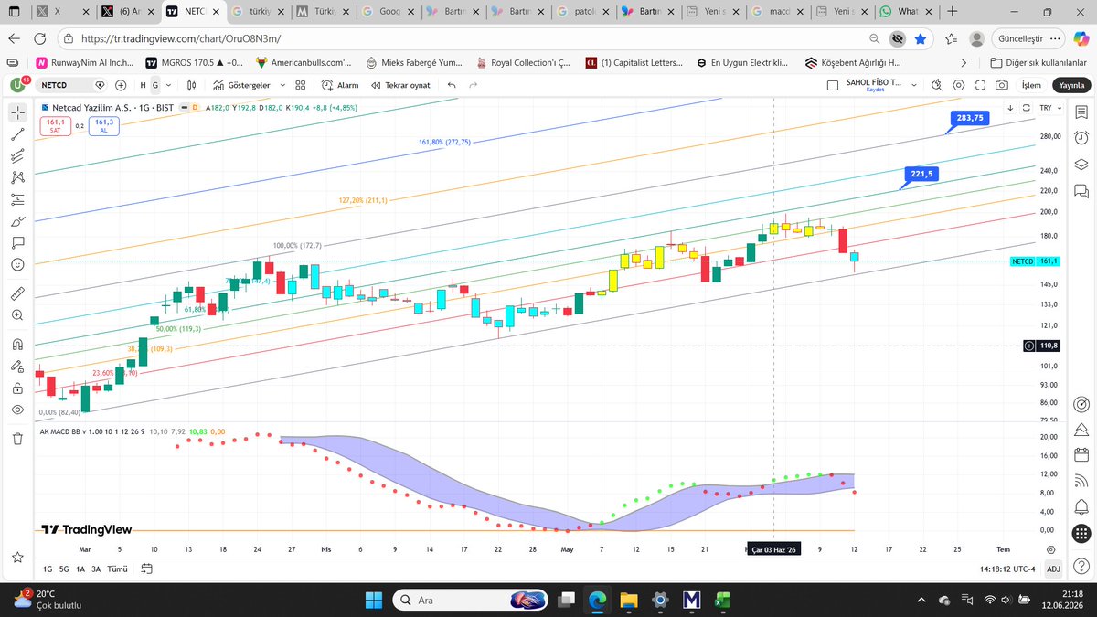Open quick search icon in top toolbar

click(936, 84)
